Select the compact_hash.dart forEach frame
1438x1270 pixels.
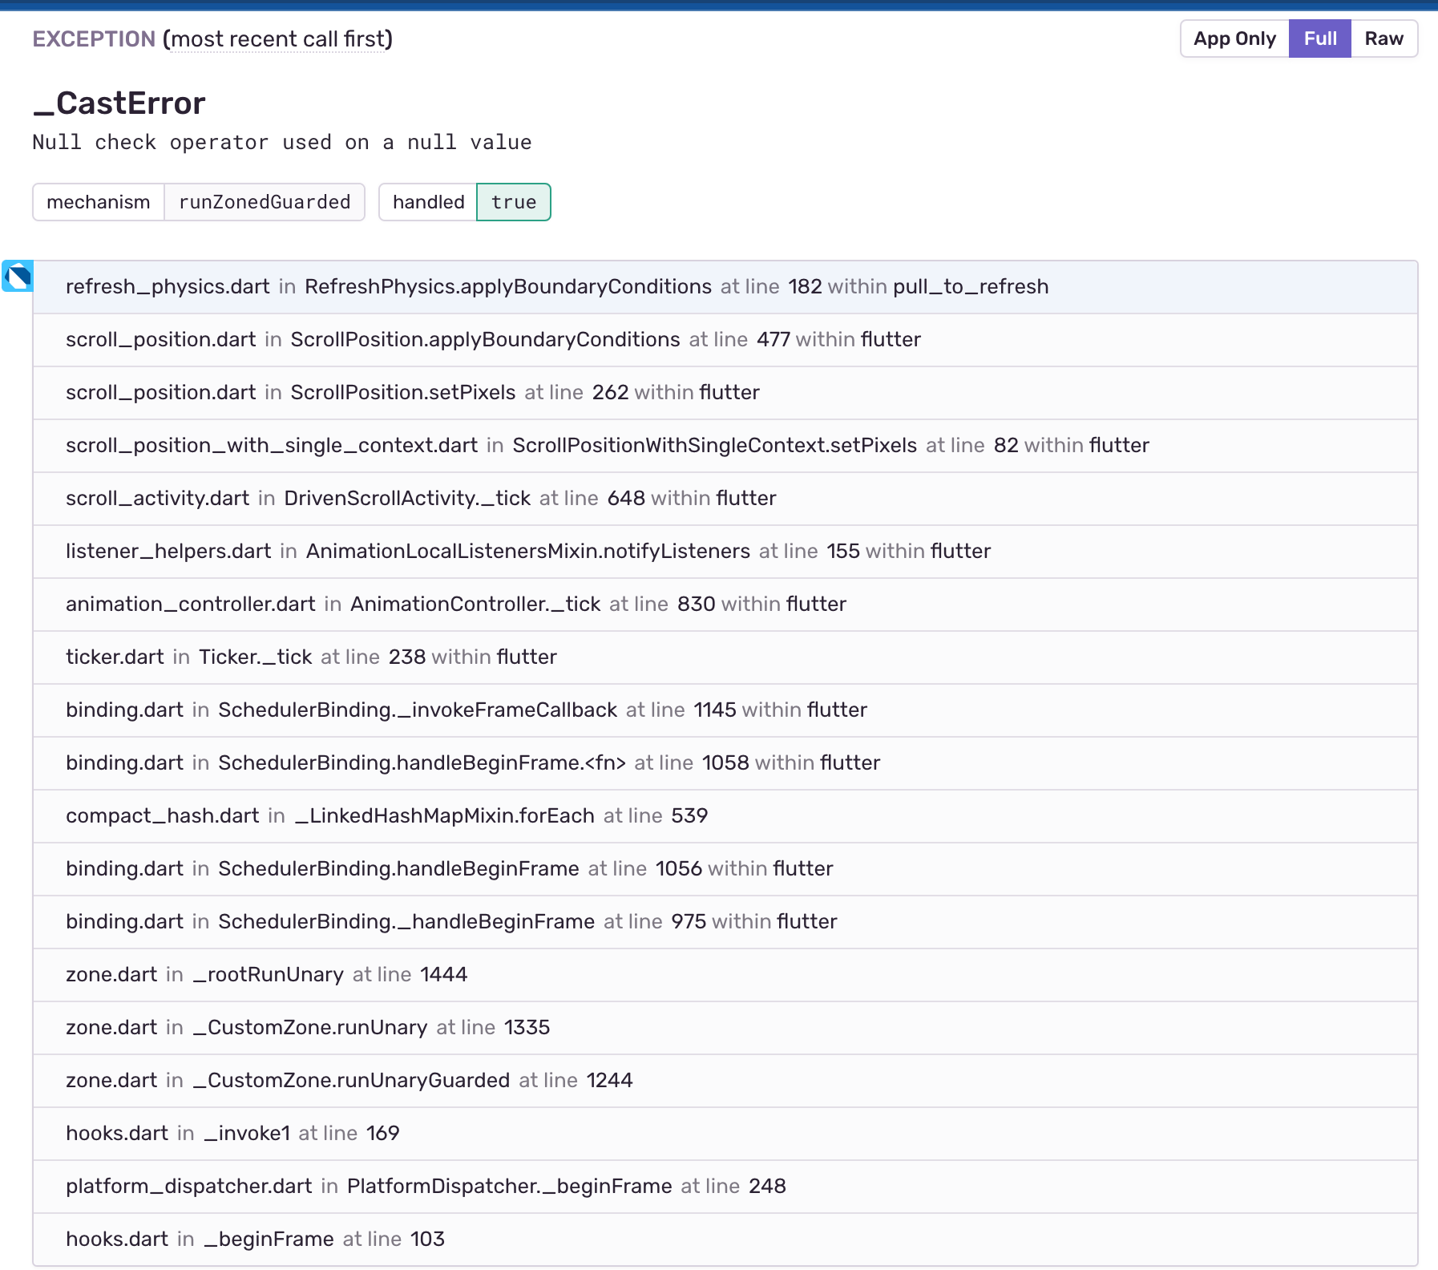(x=725, y=816)
